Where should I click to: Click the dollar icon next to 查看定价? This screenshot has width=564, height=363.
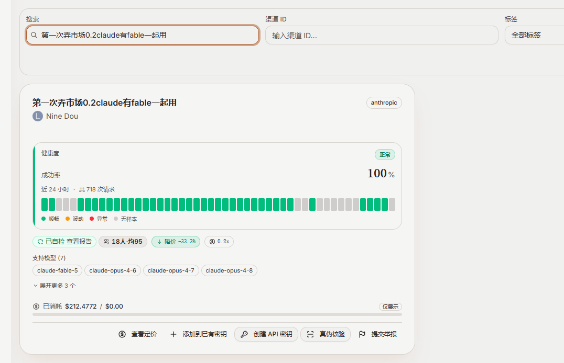point(122,334)
